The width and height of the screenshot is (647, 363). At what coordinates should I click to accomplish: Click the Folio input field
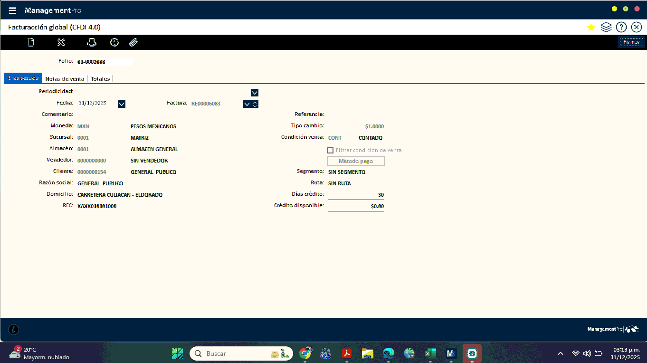[x=105, y=62]
